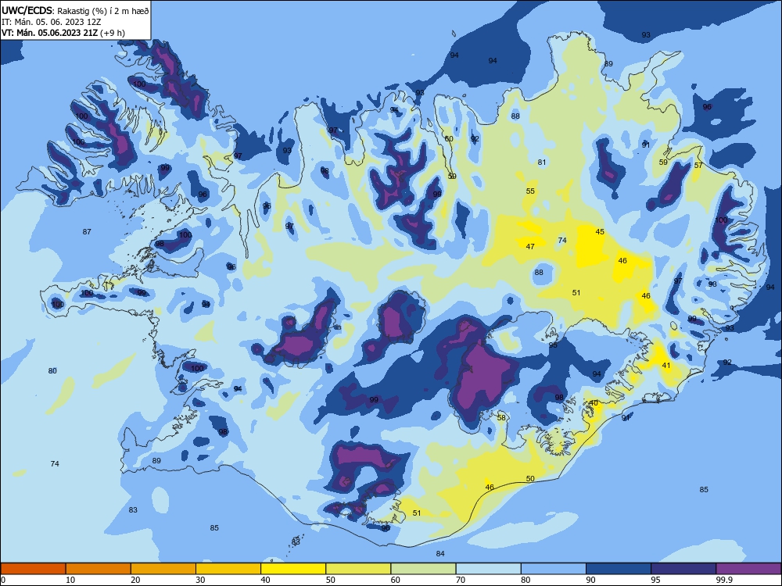
Task: Click the '41' value near the southeast coast
Action: click(x=666, y=365)
